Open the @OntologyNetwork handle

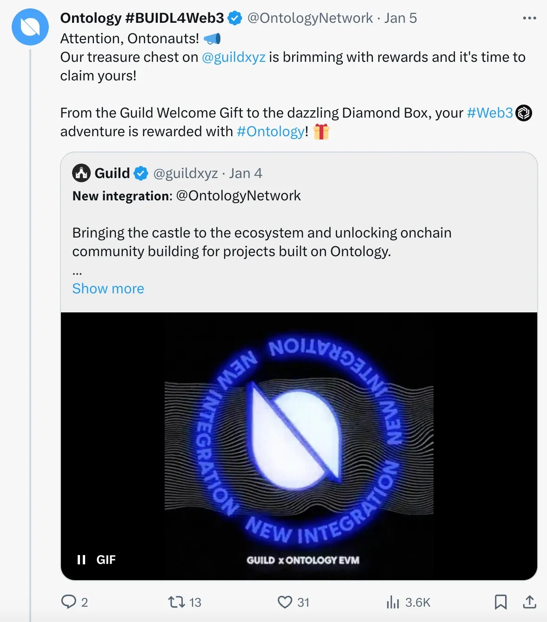[x=310, y=18]
